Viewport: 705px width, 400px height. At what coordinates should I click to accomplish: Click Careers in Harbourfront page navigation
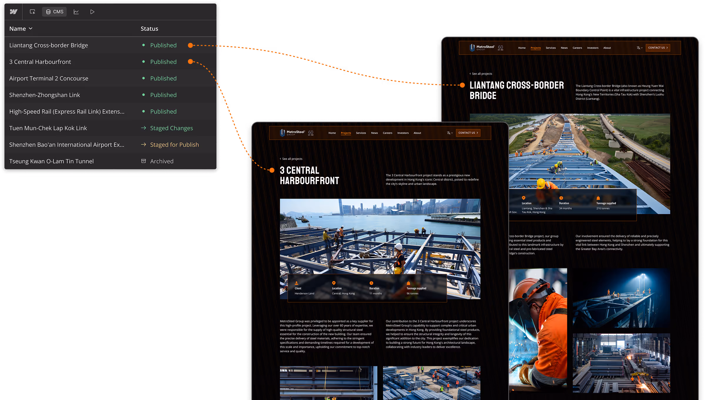pyautogui.click(x=387, y=133)
